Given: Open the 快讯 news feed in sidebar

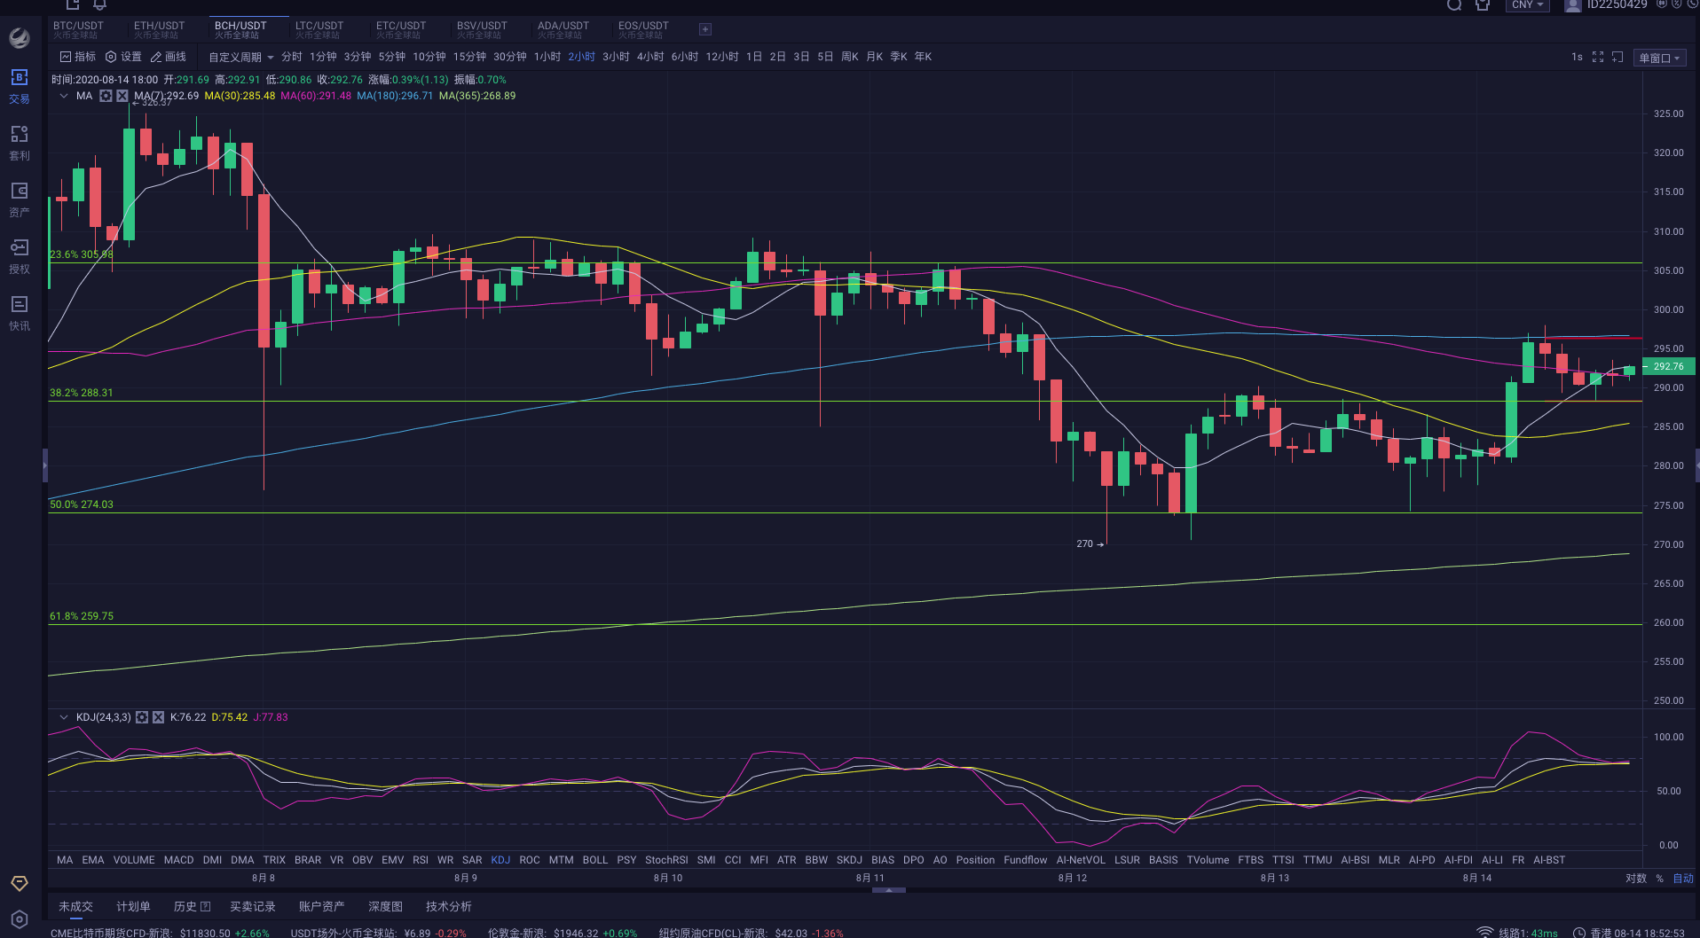Looking at the screenshot, I should click(19, 312).
